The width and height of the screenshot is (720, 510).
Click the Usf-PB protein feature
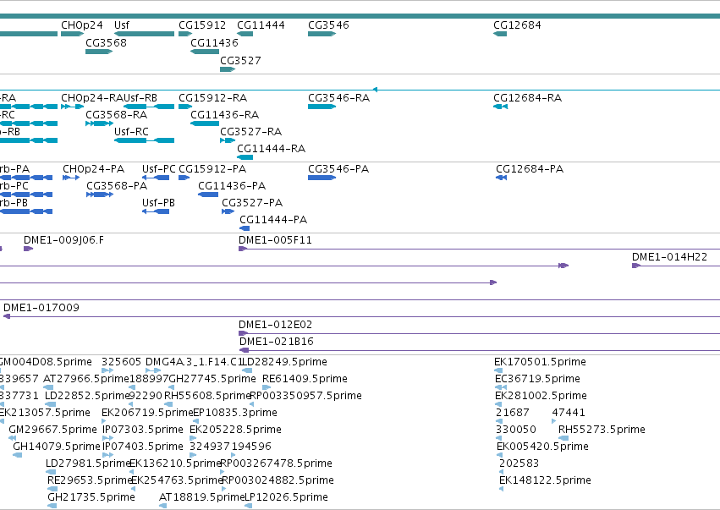click(156, 211)
